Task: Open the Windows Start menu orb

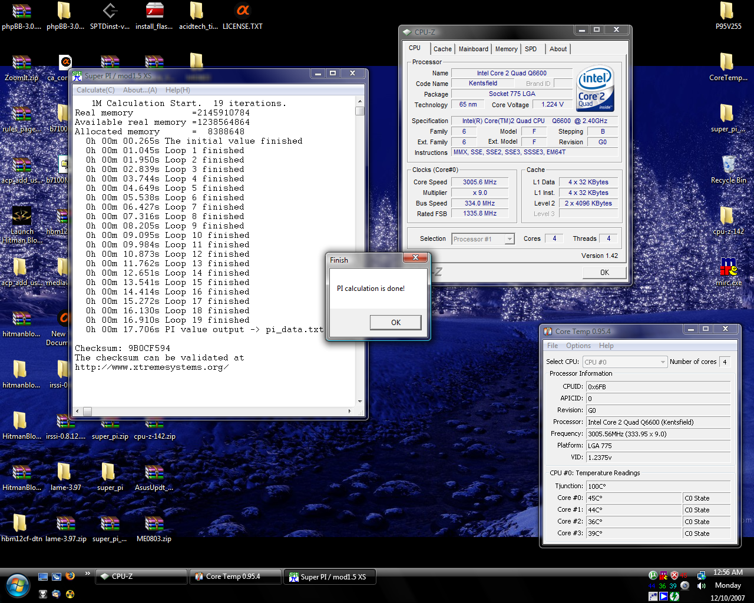Action: tap(18, 585)
